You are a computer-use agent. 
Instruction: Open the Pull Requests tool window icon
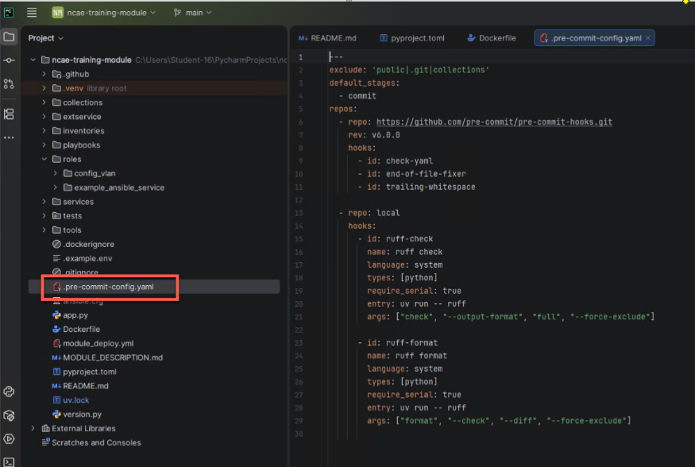9,83
